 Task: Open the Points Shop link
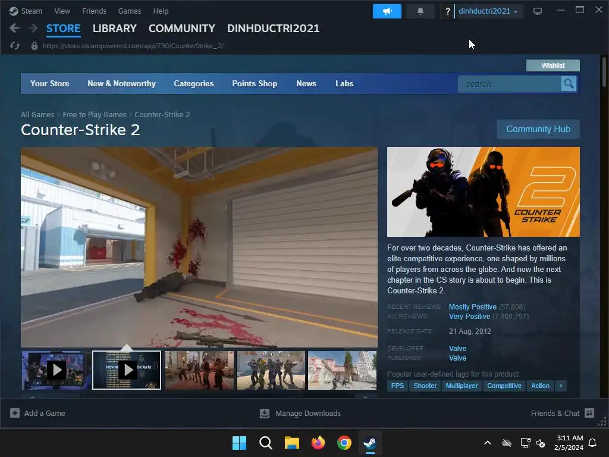tap(255, 83)
